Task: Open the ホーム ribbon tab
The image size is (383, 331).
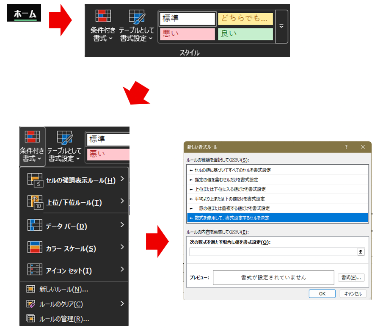Action: pos(24,13)
